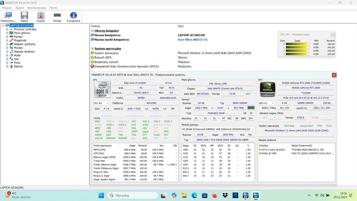
Task: Select the WDC PC SN530 NVMe drive row
Action: [x=296, y=154]
